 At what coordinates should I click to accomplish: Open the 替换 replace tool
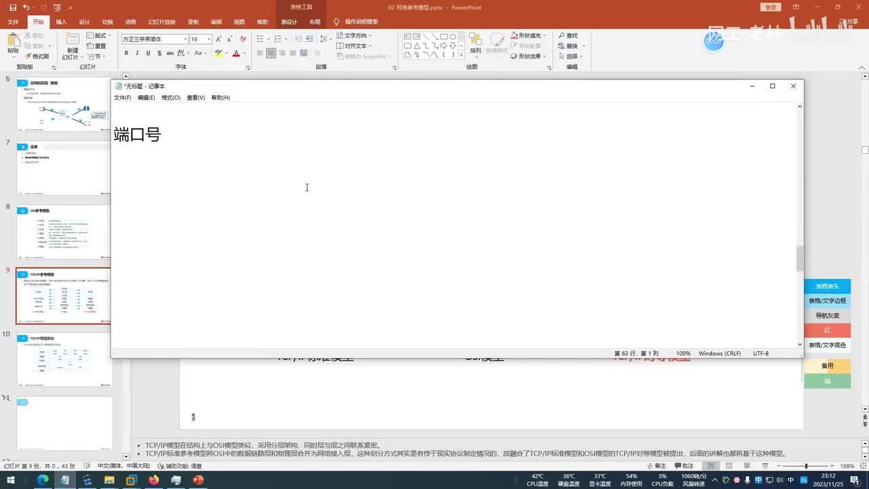571,46
